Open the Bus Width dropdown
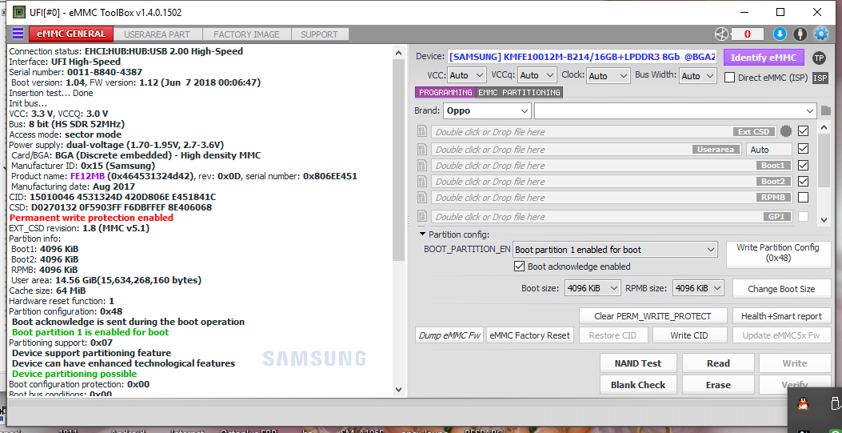Image resolution: width=842 pixels, height=433 pixels. (696, 76)
